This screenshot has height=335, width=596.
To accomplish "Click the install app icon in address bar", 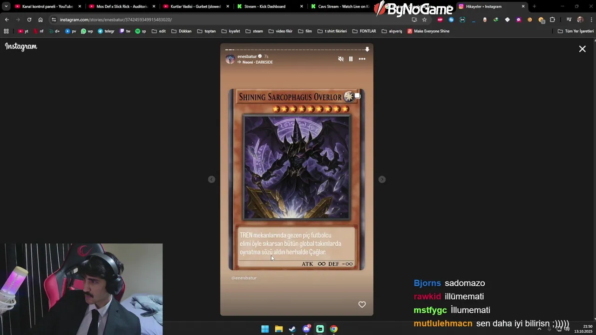I will tap(414, 20).
